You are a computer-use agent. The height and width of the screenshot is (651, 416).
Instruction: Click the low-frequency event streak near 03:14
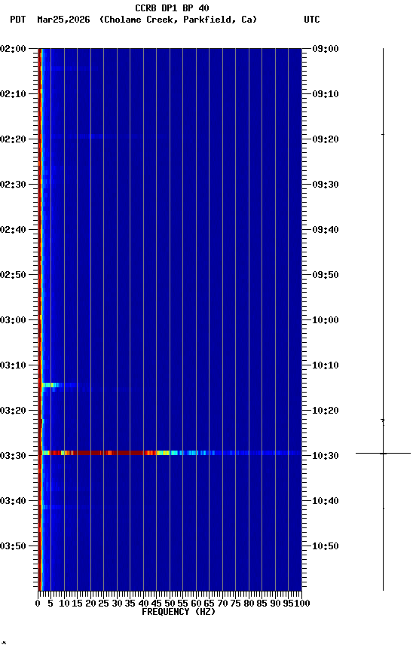point(58,385)
